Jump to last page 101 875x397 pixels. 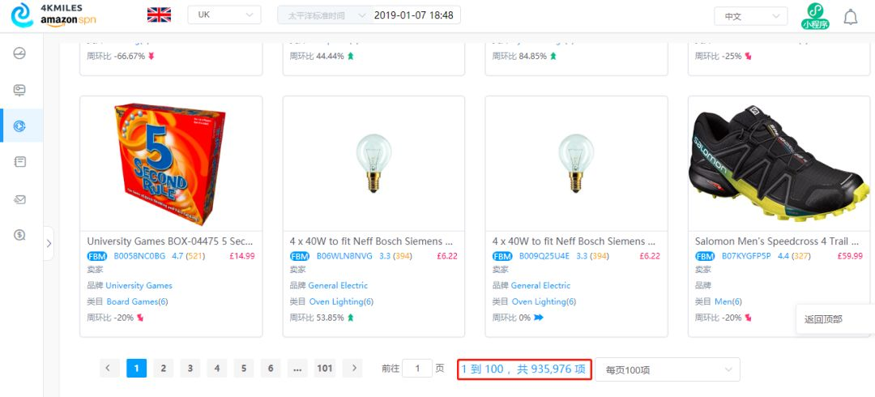pos(325,368)
